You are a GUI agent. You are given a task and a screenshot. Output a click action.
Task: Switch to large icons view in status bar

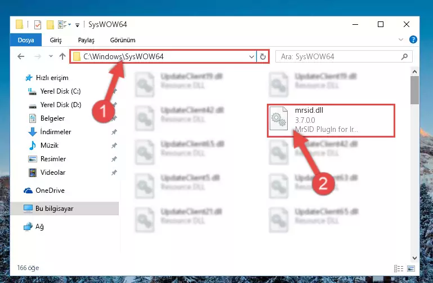411,268
